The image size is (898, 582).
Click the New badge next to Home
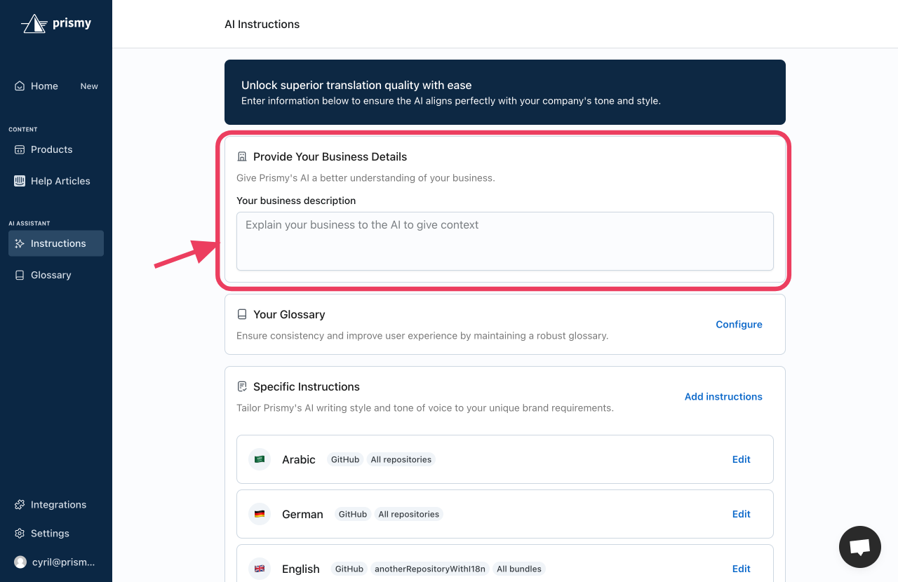89,86
